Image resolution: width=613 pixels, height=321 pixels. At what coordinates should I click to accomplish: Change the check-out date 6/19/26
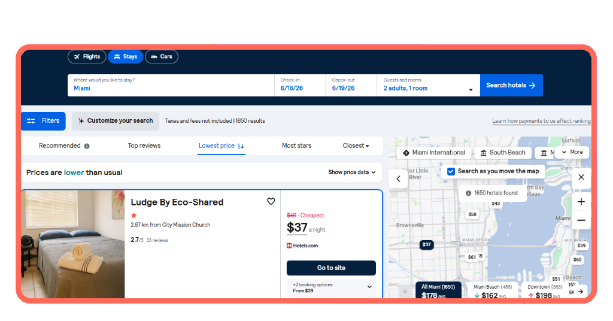click(x=351, y=85)
